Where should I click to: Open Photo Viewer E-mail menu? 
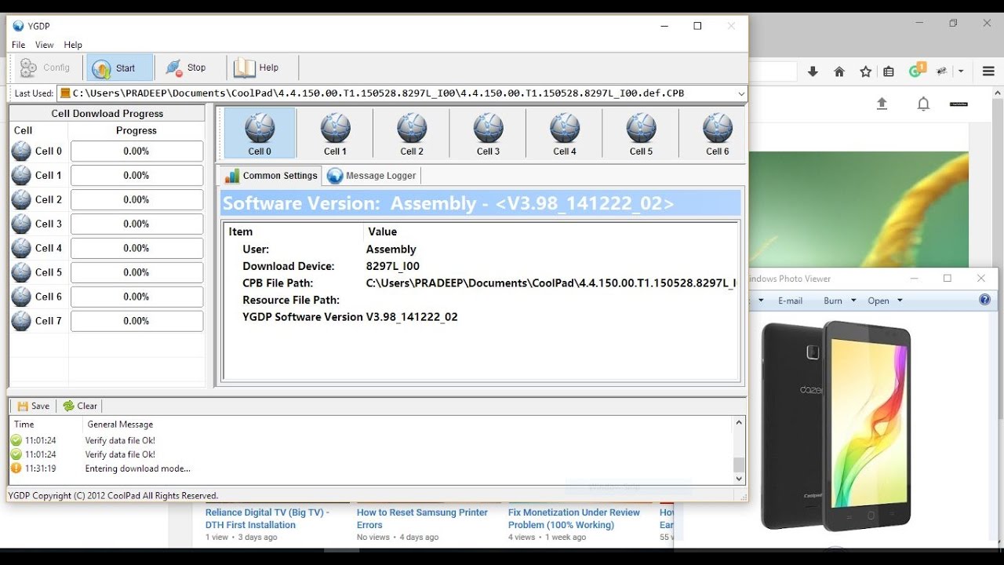click(790, 301)
